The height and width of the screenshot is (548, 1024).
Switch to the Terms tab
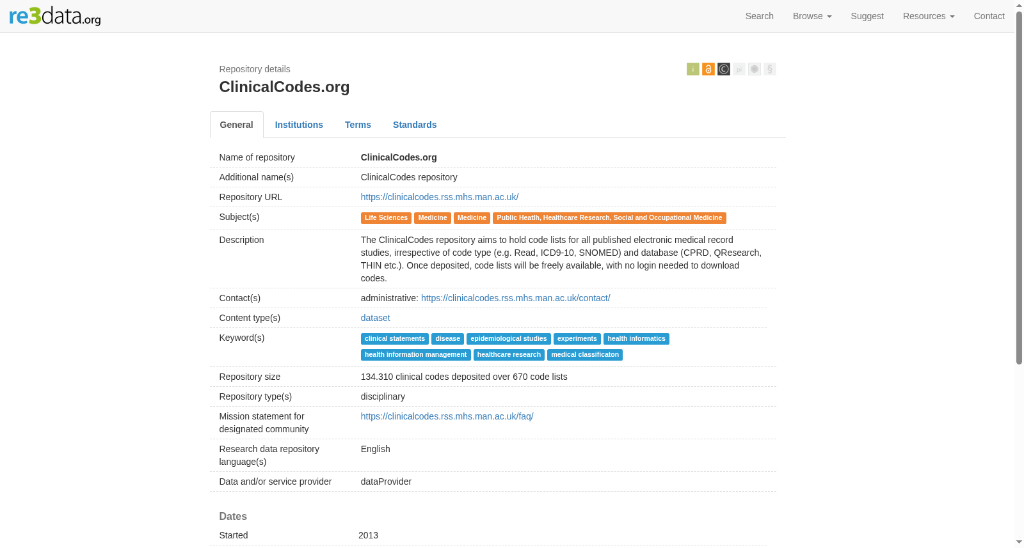click(x=358, y=125)
